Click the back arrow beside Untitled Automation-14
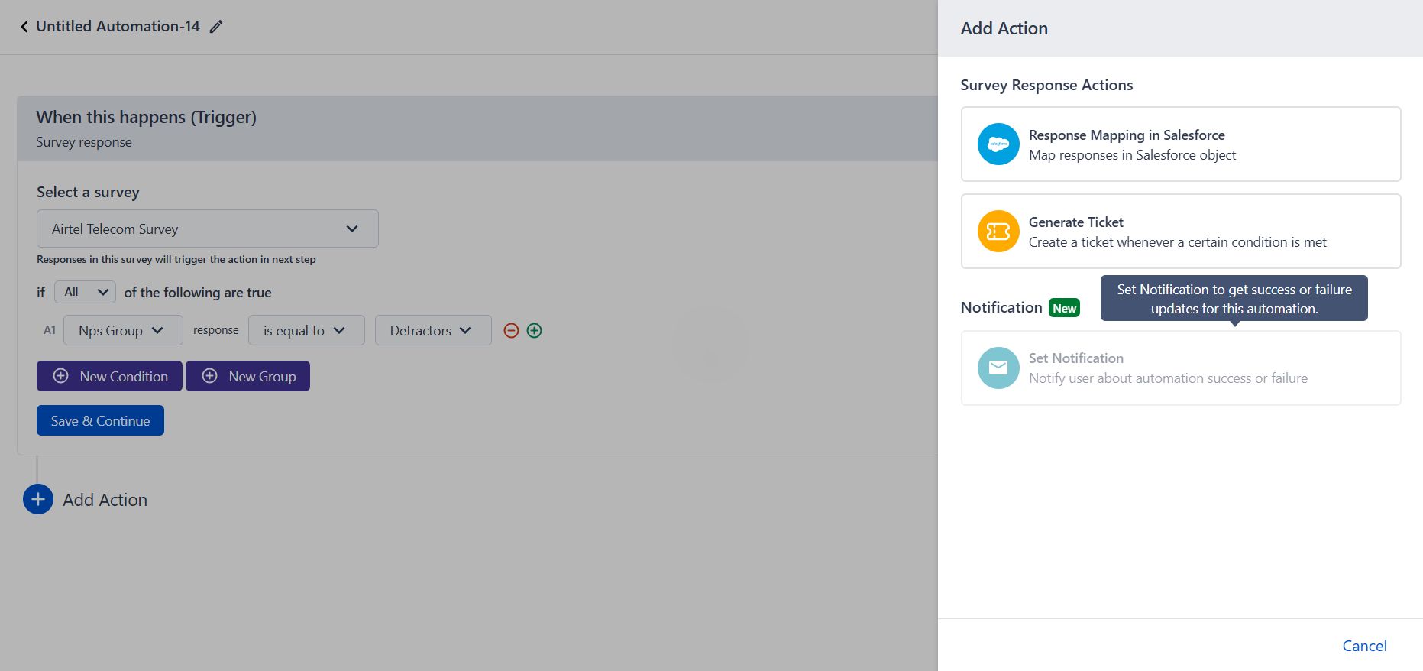Viewport: 1423px width, 671px height. [24, 27]
